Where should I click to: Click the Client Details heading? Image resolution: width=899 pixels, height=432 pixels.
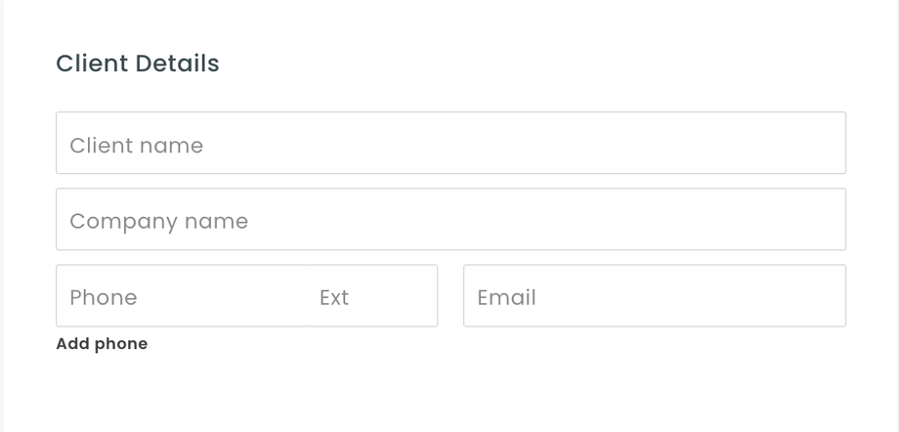(x=138, y=64)
